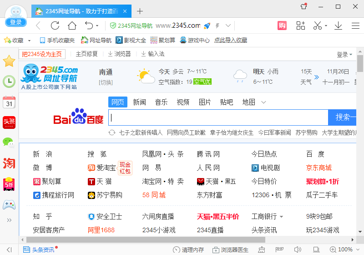Open the screenshot tool dropdown arrow

326,26
